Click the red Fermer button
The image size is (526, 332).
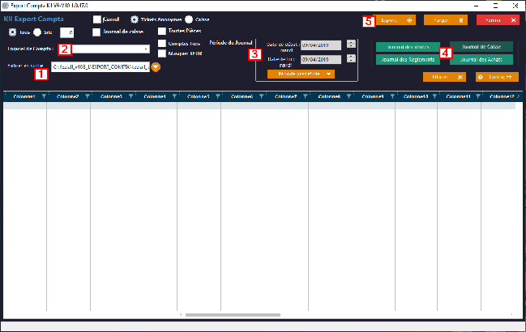(498, 20)
